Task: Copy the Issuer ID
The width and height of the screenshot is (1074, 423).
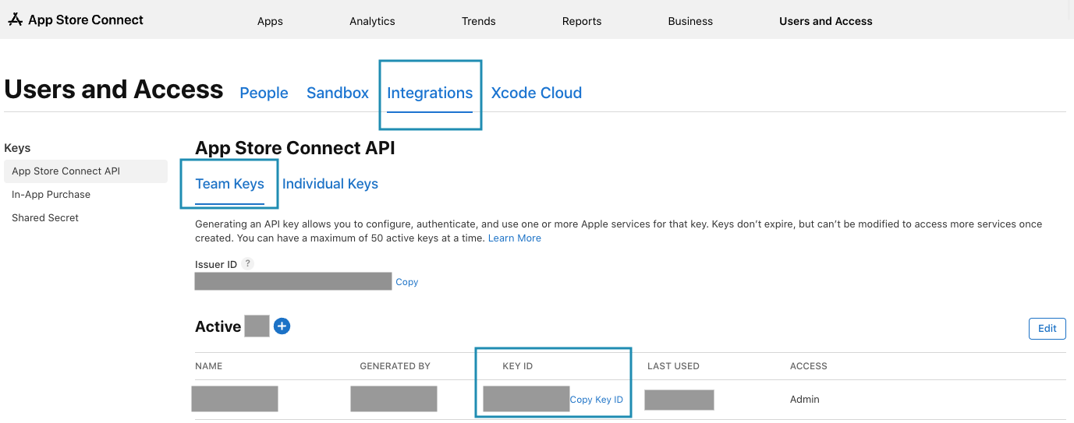Action: [x=407, y=282]
